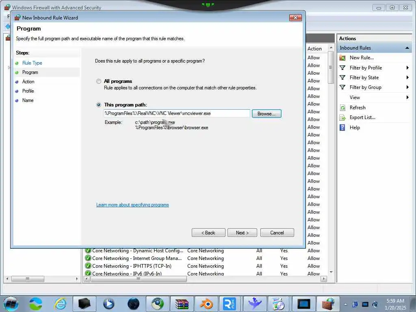The height and width of the screenshot is (312, 416).
Task: Click the New Rule... icon in Actions
Action: point(342,58)
